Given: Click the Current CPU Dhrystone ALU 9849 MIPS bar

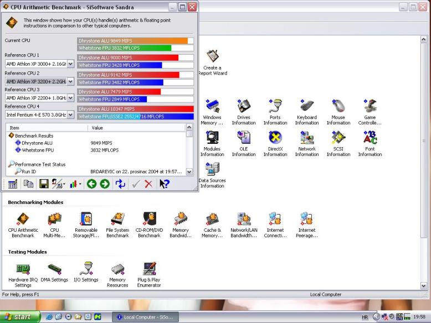Looking at the screenshot, I should tap(135, 40).
